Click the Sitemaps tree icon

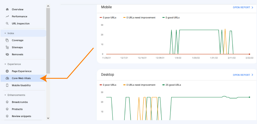[x=7, y=47]
